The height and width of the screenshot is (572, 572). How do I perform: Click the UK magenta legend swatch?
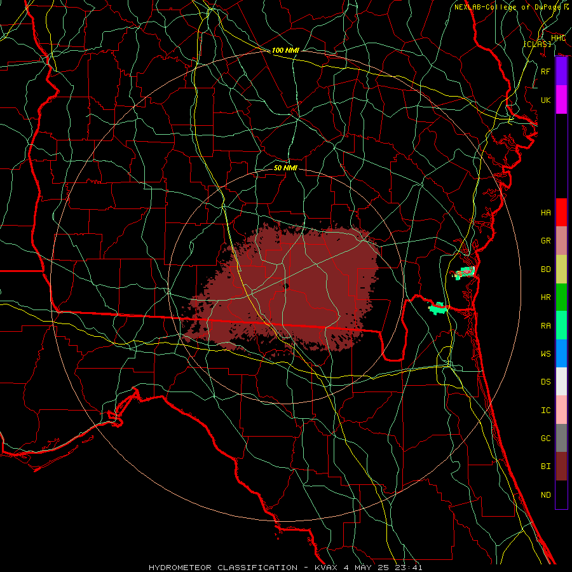pyautogui.click(x=561, y=100)
